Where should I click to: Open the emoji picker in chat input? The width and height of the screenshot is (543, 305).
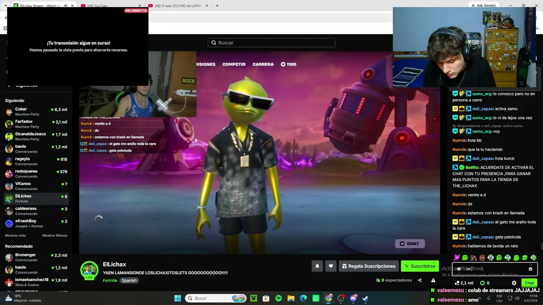point(530,269)
